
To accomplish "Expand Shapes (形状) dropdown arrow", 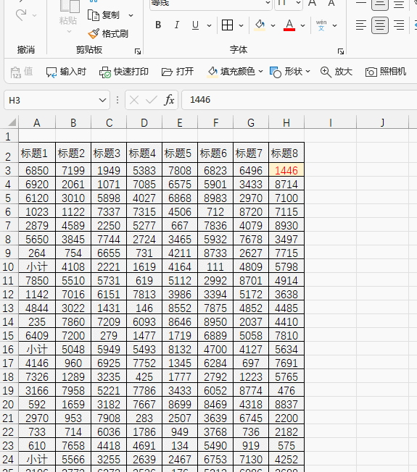I will [x=307, y=72].
